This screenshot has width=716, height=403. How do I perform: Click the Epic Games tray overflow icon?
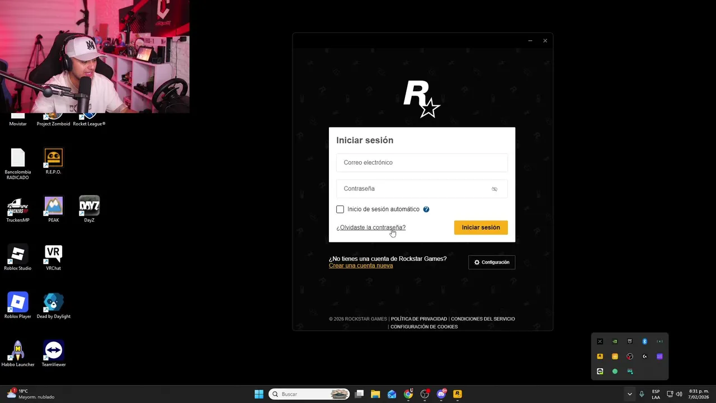tap(630, 341)
